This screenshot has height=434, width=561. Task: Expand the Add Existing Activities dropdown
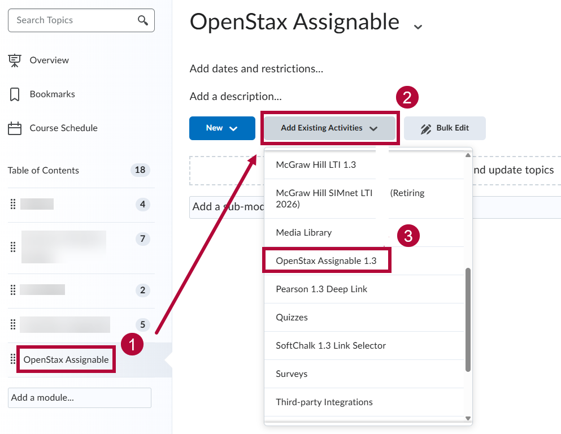tap(329, 128)
